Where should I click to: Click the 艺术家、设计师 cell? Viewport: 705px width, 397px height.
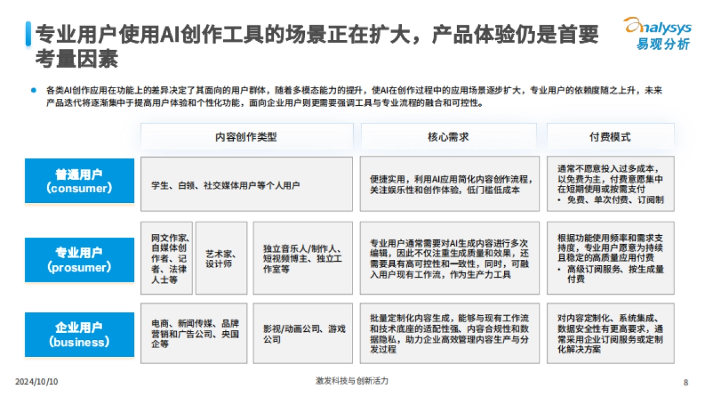coord(221,256)
